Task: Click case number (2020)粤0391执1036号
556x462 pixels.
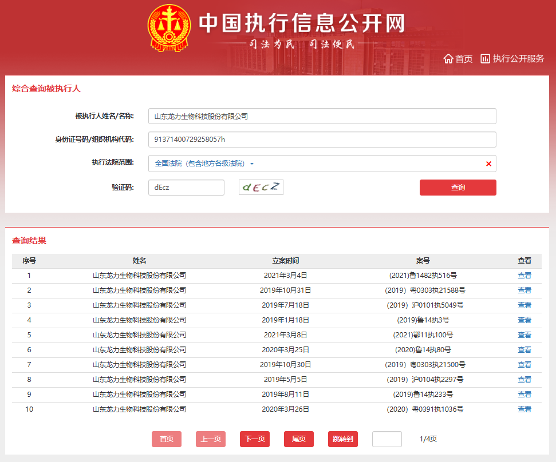Action: coord(425,409)
